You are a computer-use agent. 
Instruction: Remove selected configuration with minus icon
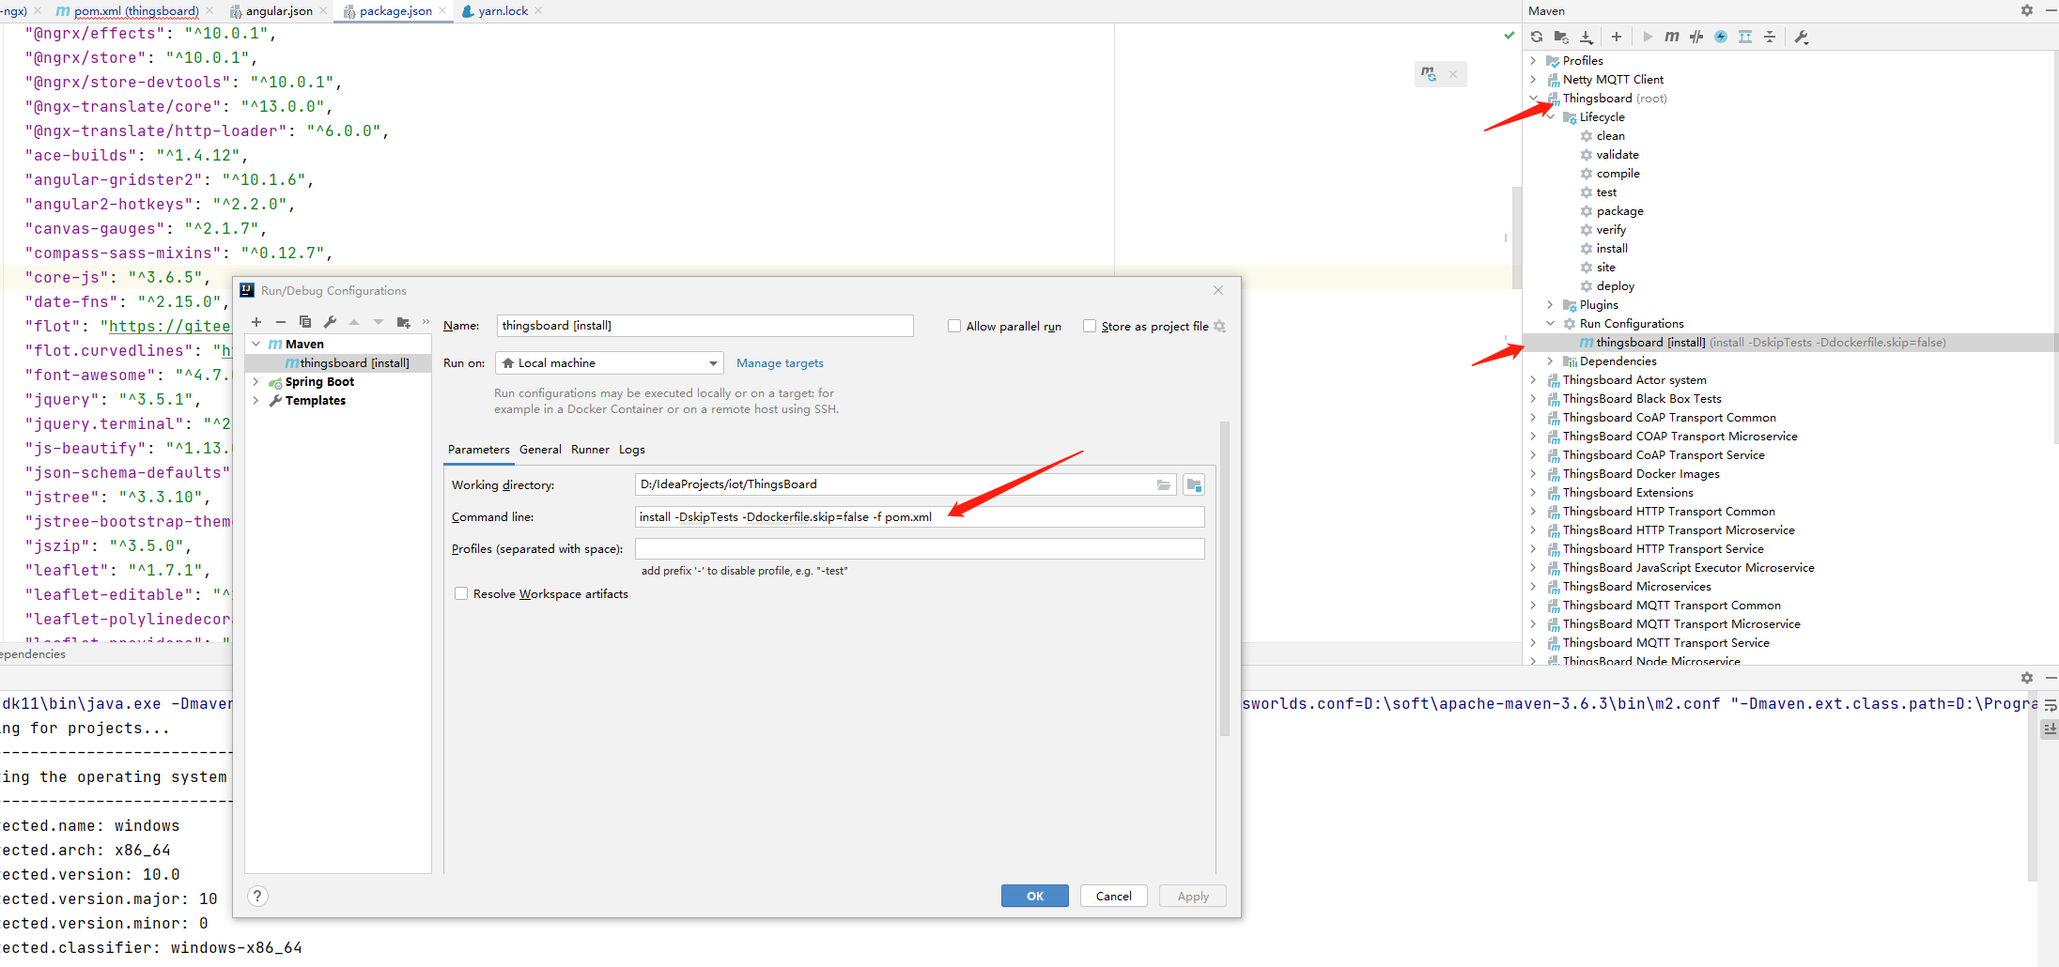pyautogui.click(x=280, y=322)
